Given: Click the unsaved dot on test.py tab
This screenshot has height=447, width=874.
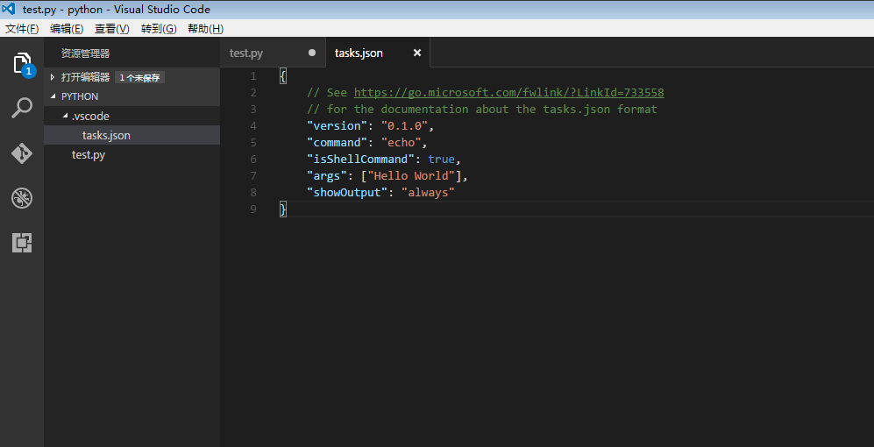Looking at the screenshot, I should [x=312, y=53].
